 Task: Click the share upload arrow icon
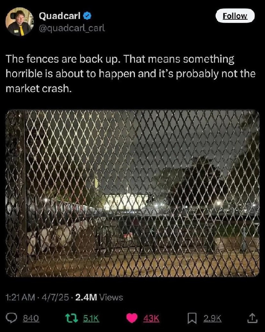pyautogui.click(x=253, y=318)
